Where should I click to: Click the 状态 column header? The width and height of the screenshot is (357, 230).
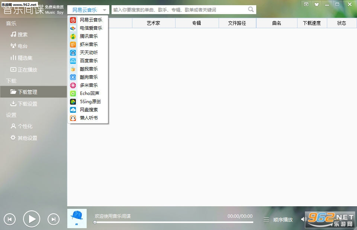coord(342,23)
